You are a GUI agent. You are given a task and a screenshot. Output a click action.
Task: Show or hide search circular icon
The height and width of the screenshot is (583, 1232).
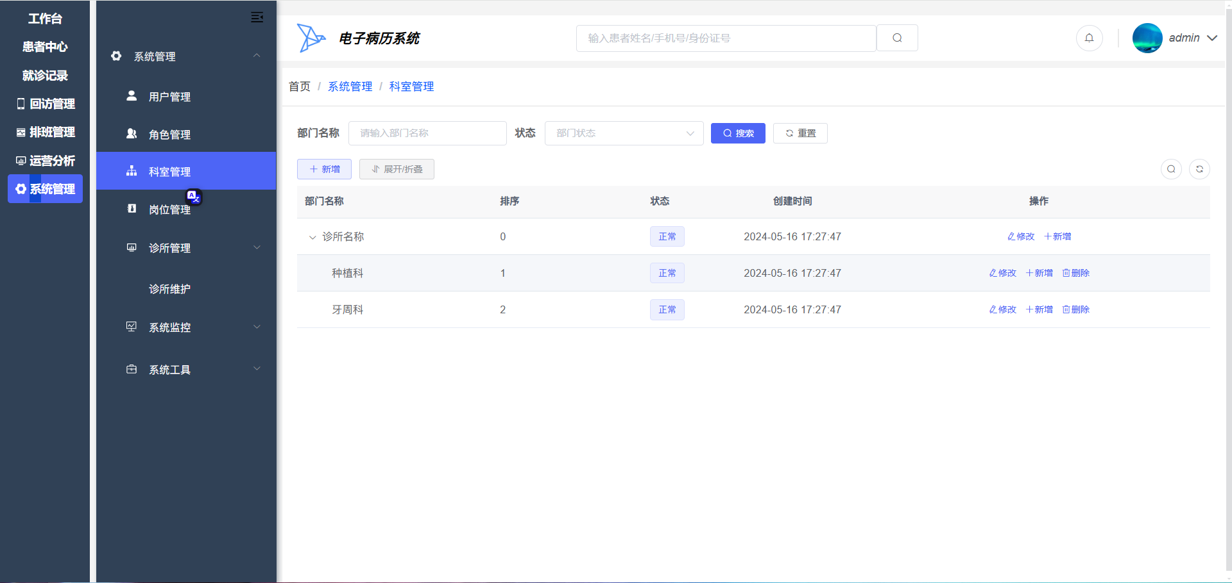tap(1171, 169)
